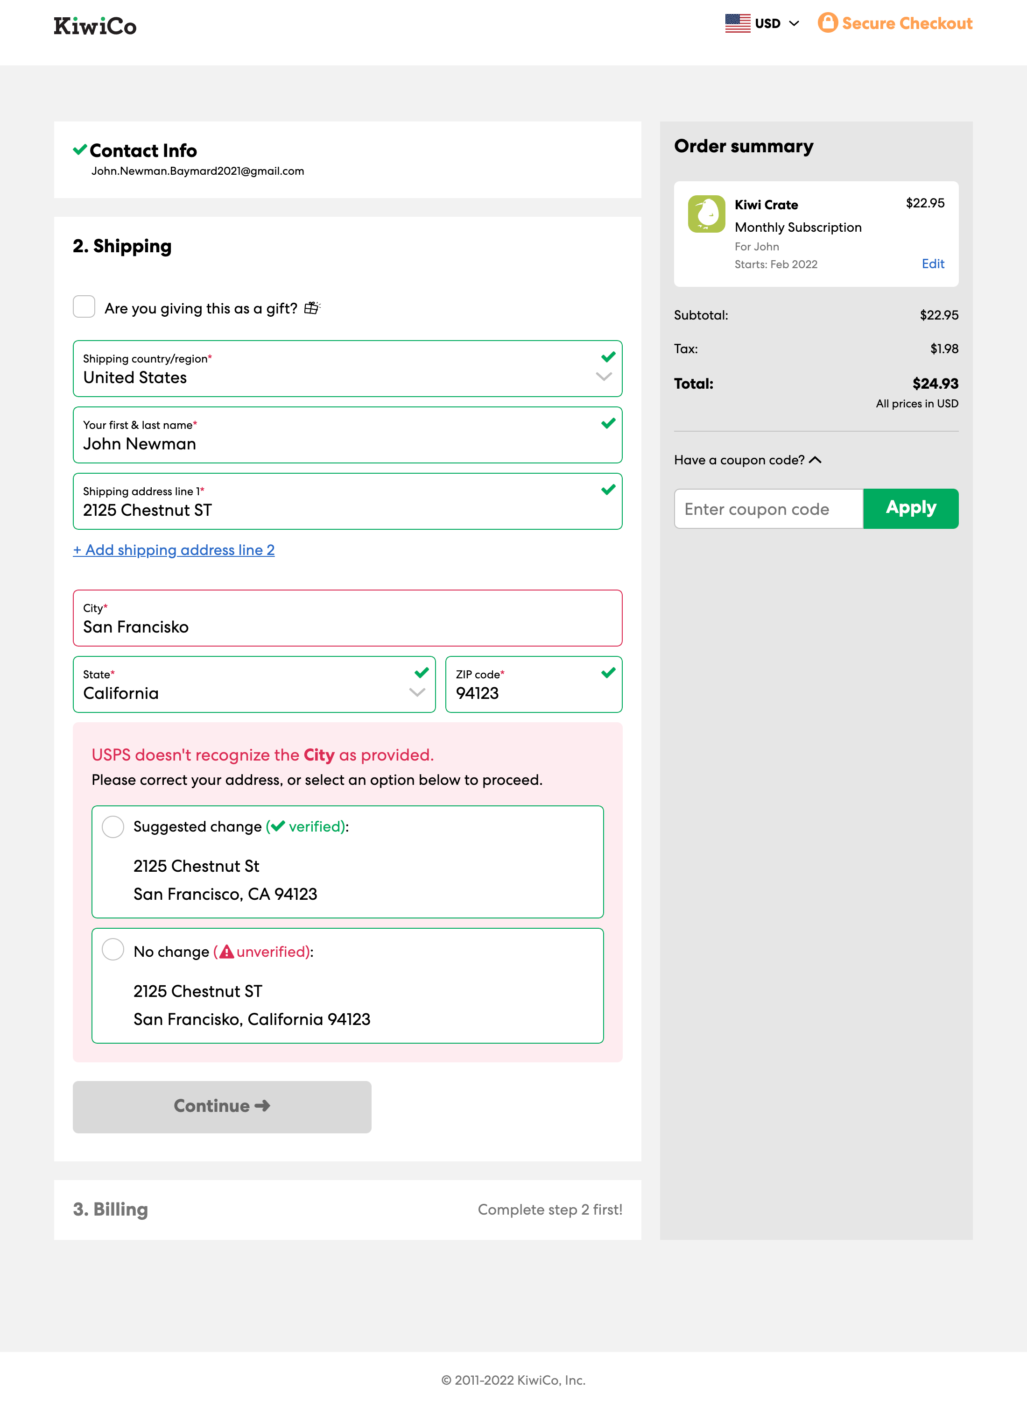
Task: Click the coupon code input field
Action: tap(768, 508)
